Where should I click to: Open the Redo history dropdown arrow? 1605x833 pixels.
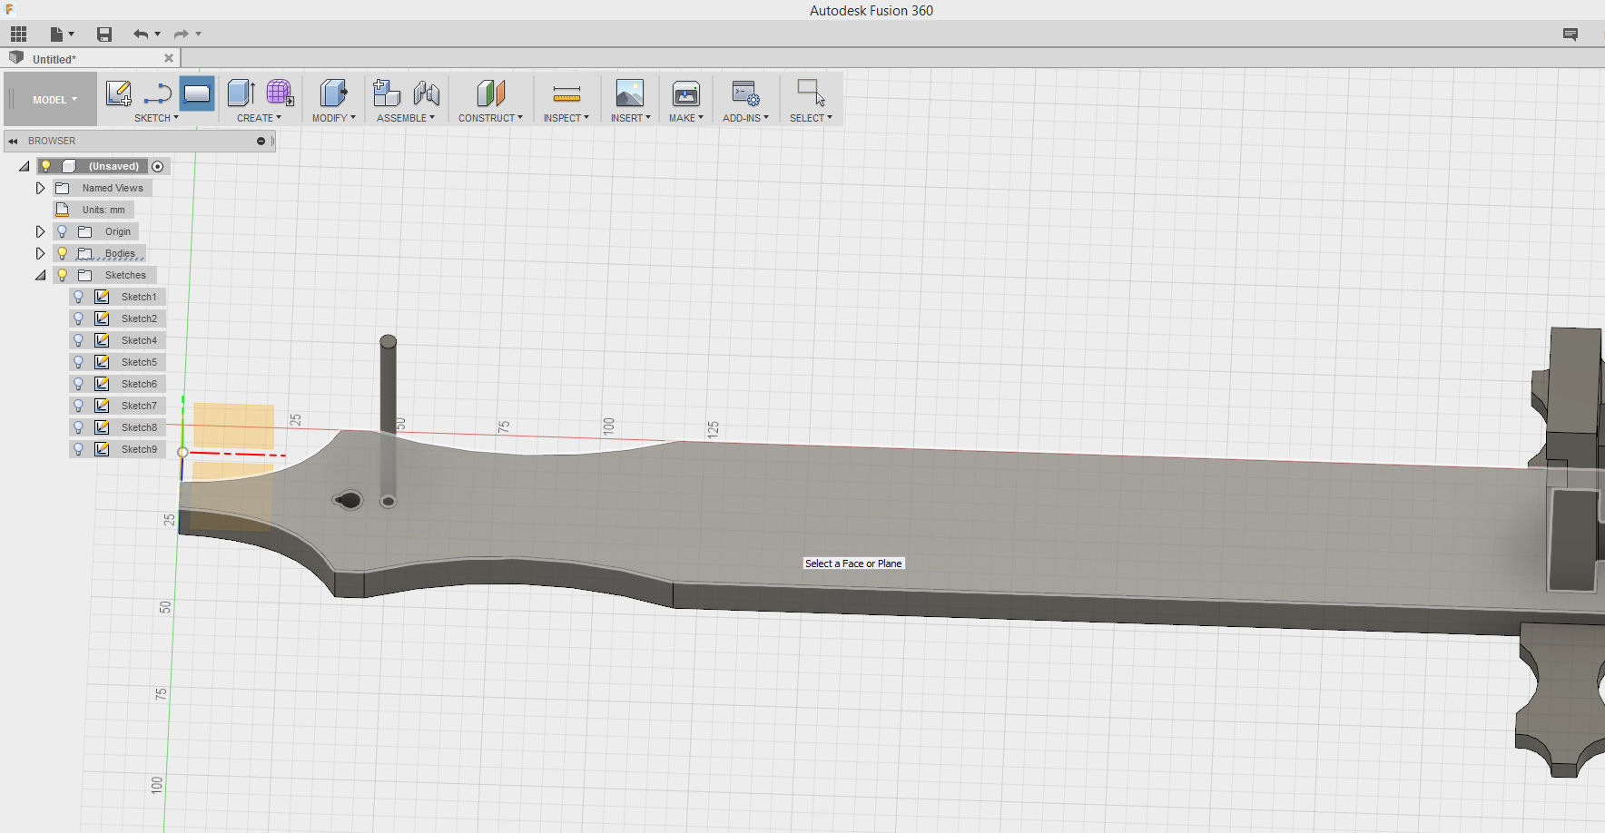[x=199, y=34]
